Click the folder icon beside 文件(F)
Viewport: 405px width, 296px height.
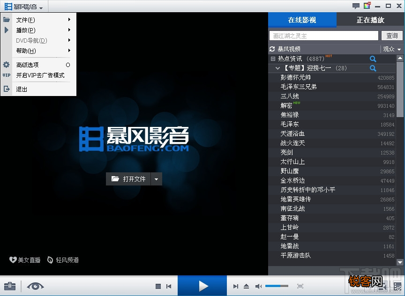pos(7,20)
